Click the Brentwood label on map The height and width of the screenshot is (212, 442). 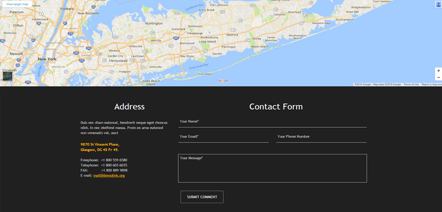[187, 43]
